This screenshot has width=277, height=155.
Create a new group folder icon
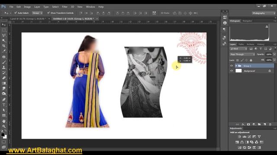(259, 124)
